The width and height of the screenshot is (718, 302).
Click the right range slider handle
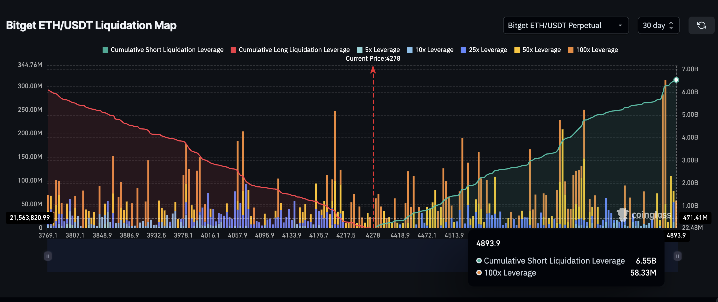point(677,256)
